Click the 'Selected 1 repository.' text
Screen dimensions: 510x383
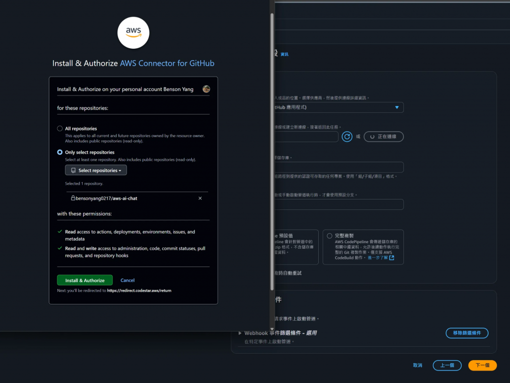click(84, 184)
